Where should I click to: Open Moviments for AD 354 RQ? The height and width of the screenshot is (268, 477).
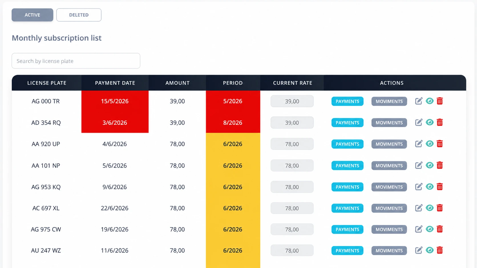[389, 123]
